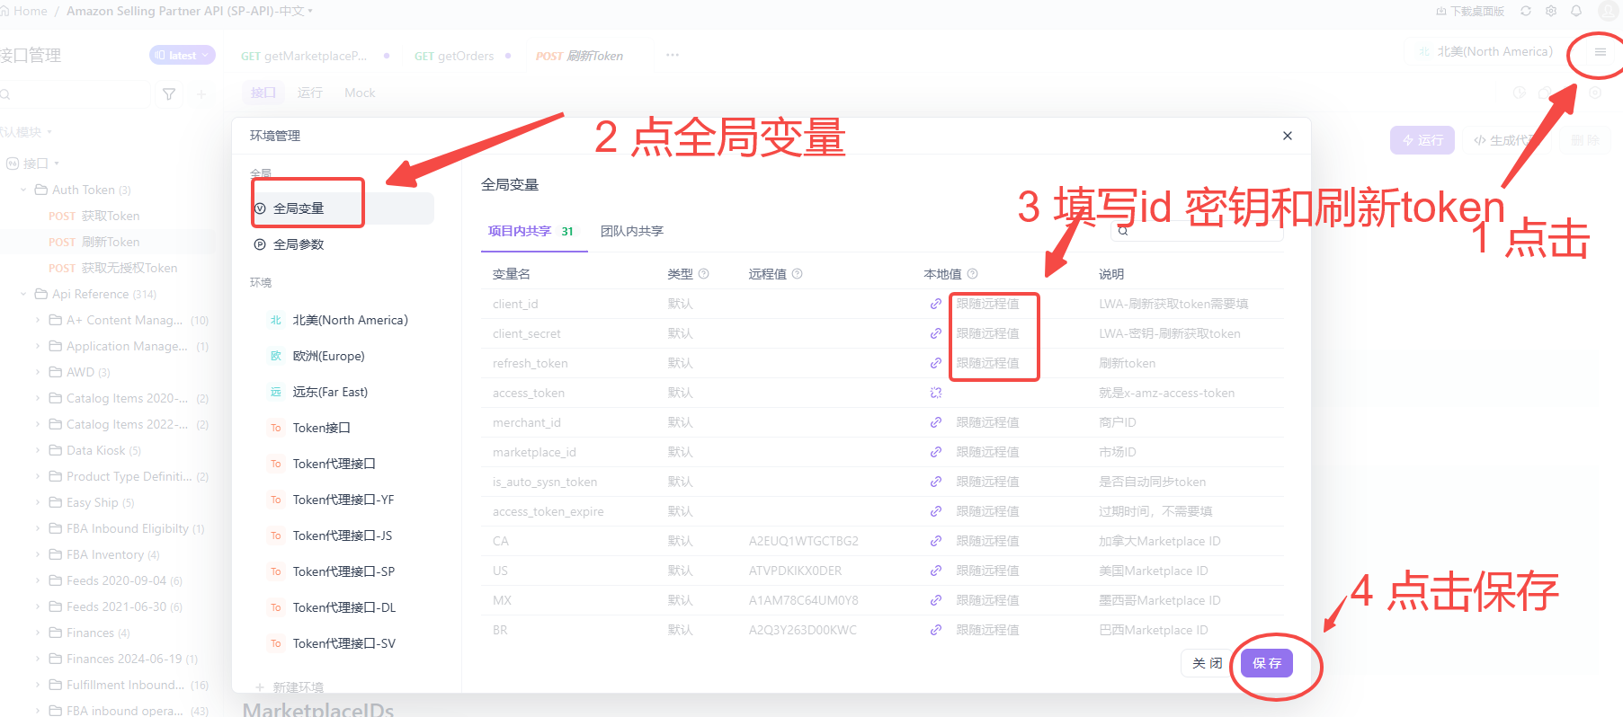
Task: Click the link icon in the refresh_token row
Action: (936, 363)
